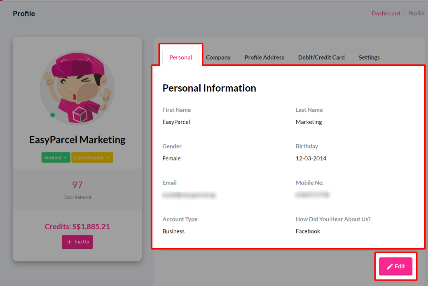The width and height of the screenshot is (428, 286).
Task: Select the EasyParcel Marketing name heading
Action: pos(77,139)
